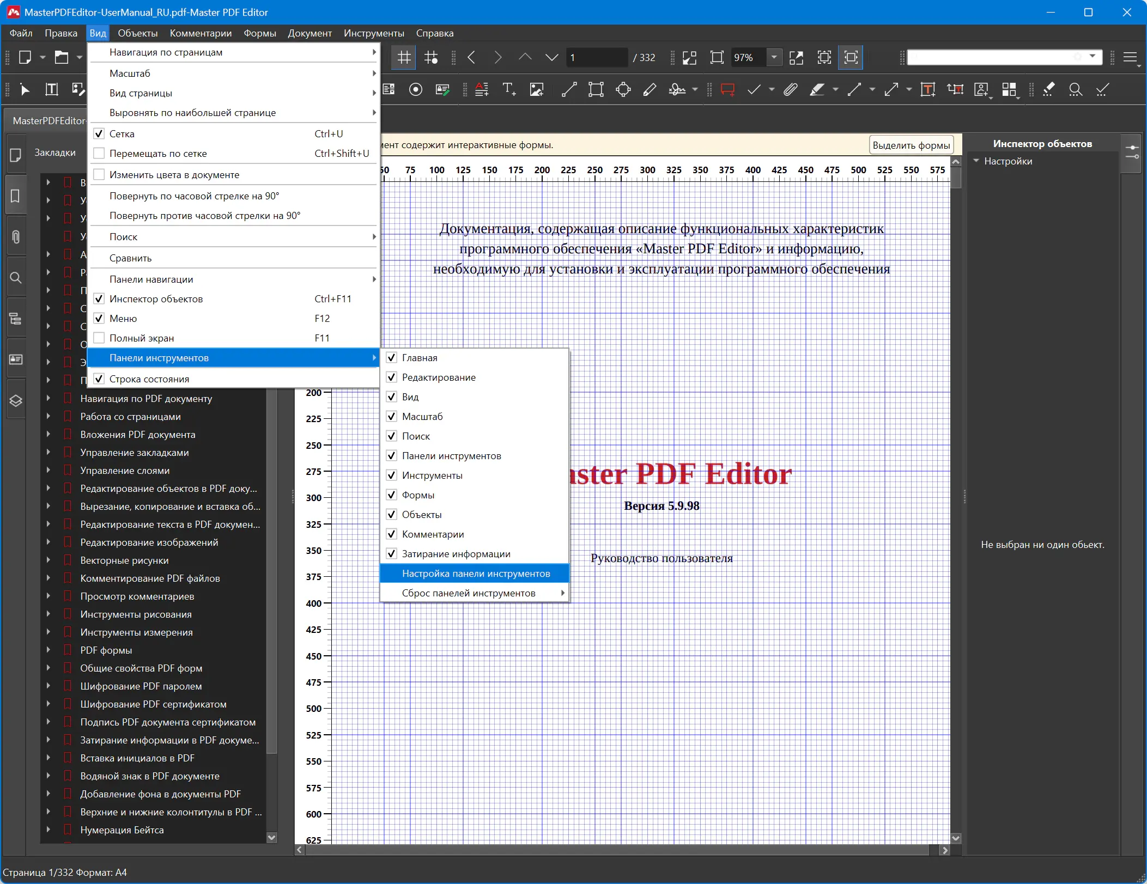The image size is (1147, 884).
Task: Select the Add Text tool icon
Action: click(508, 89)
